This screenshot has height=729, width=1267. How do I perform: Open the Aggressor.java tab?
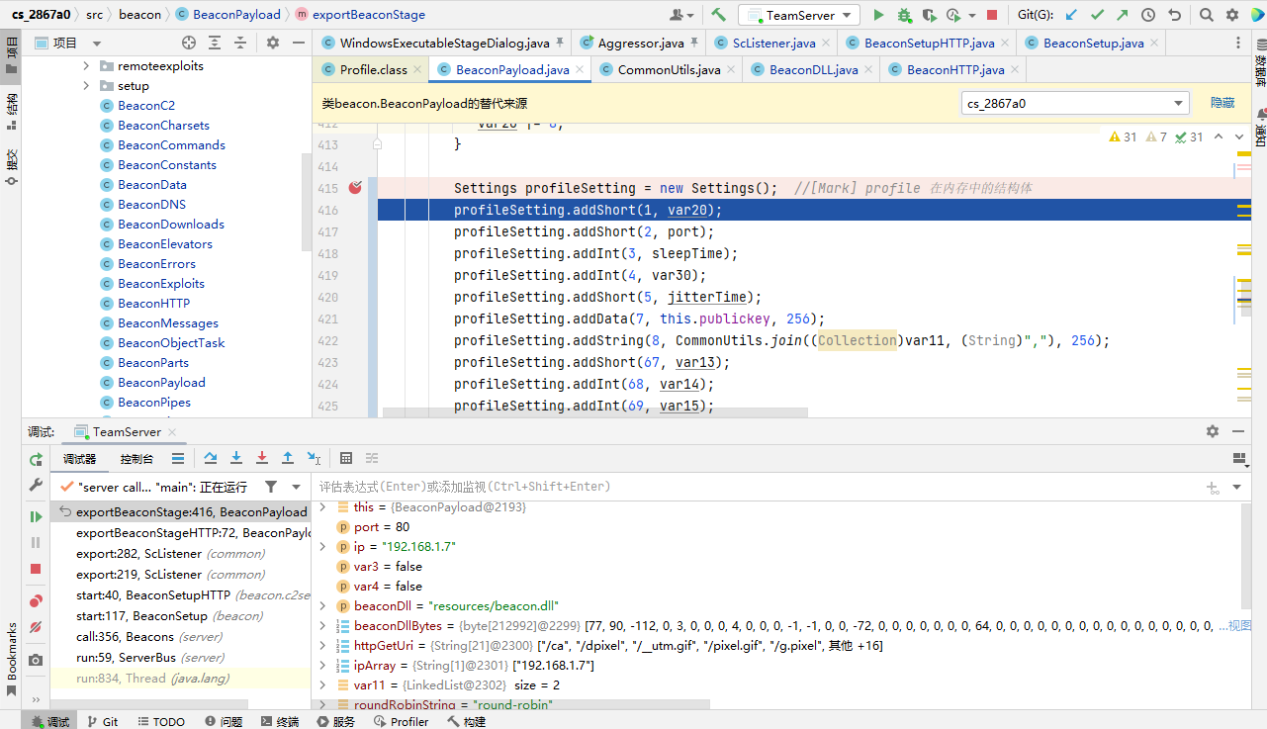click(641, 43)
